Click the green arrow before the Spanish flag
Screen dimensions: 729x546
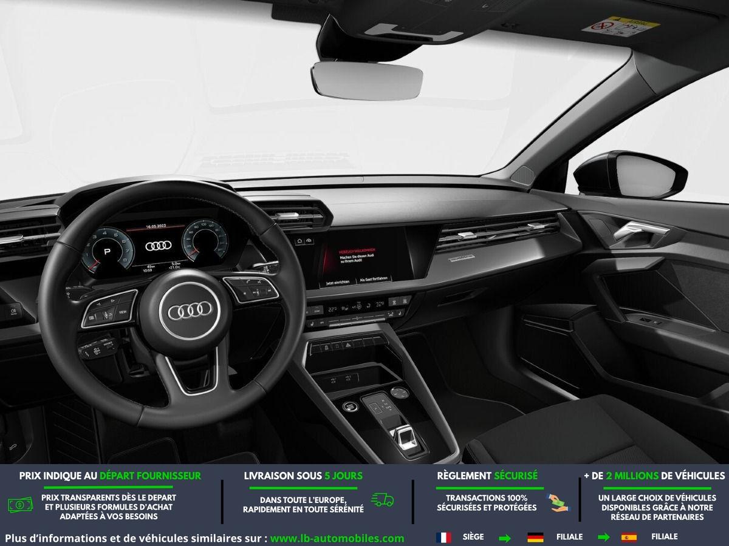[604, 538]
